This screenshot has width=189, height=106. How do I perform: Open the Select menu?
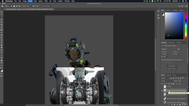click(x=41, y=1)
